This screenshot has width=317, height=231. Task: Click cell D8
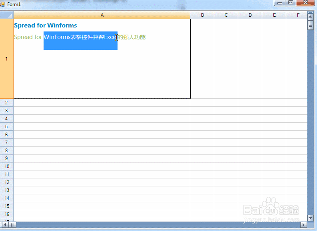tap(250, 151)
